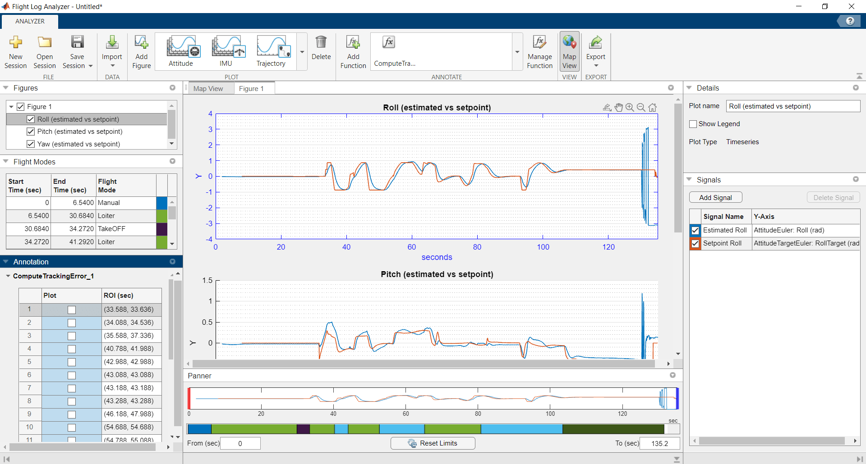866x464 pixels.
Task: Open Manage Function tool
Action: point(539,43)
